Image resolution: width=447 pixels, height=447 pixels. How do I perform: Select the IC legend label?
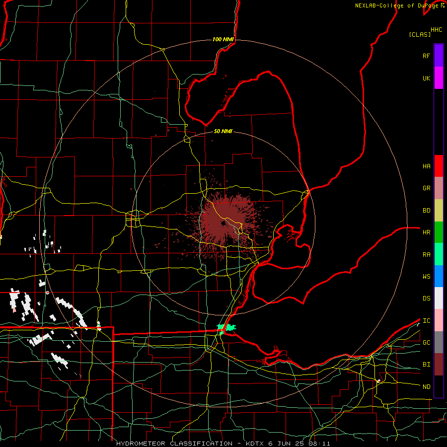point(427,320)
